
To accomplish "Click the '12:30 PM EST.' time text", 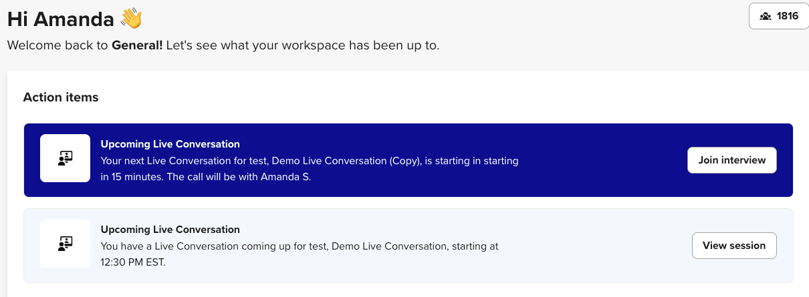I will pos(132,262).
